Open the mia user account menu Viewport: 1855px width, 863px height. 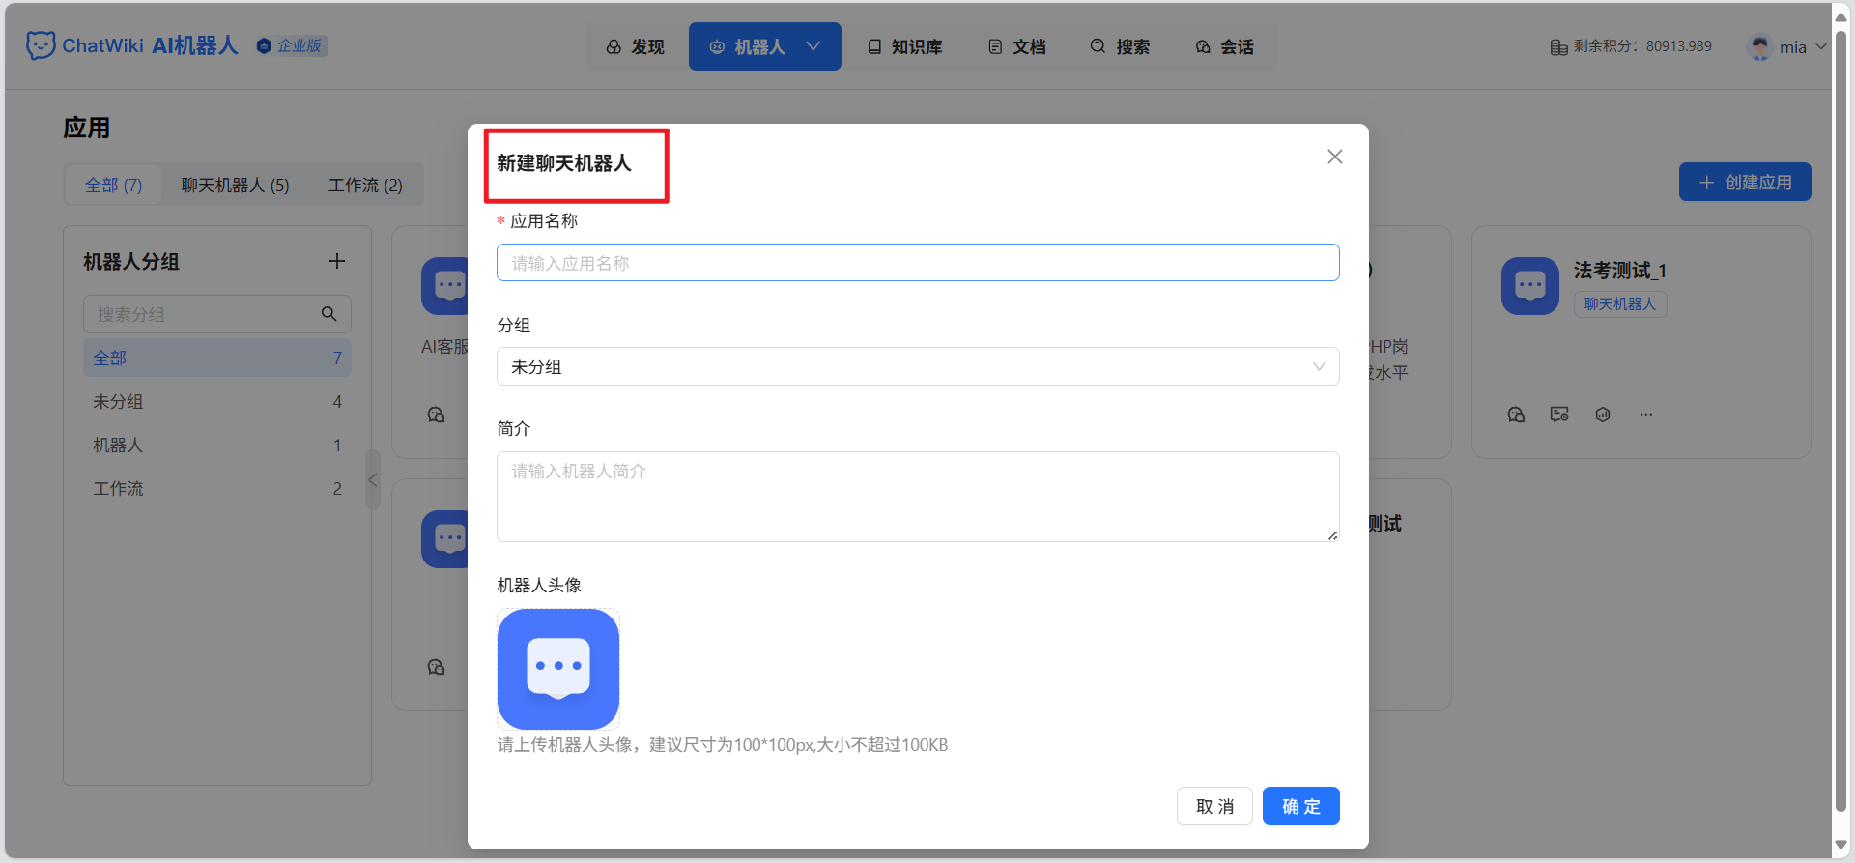click(x=1787, y=46)
